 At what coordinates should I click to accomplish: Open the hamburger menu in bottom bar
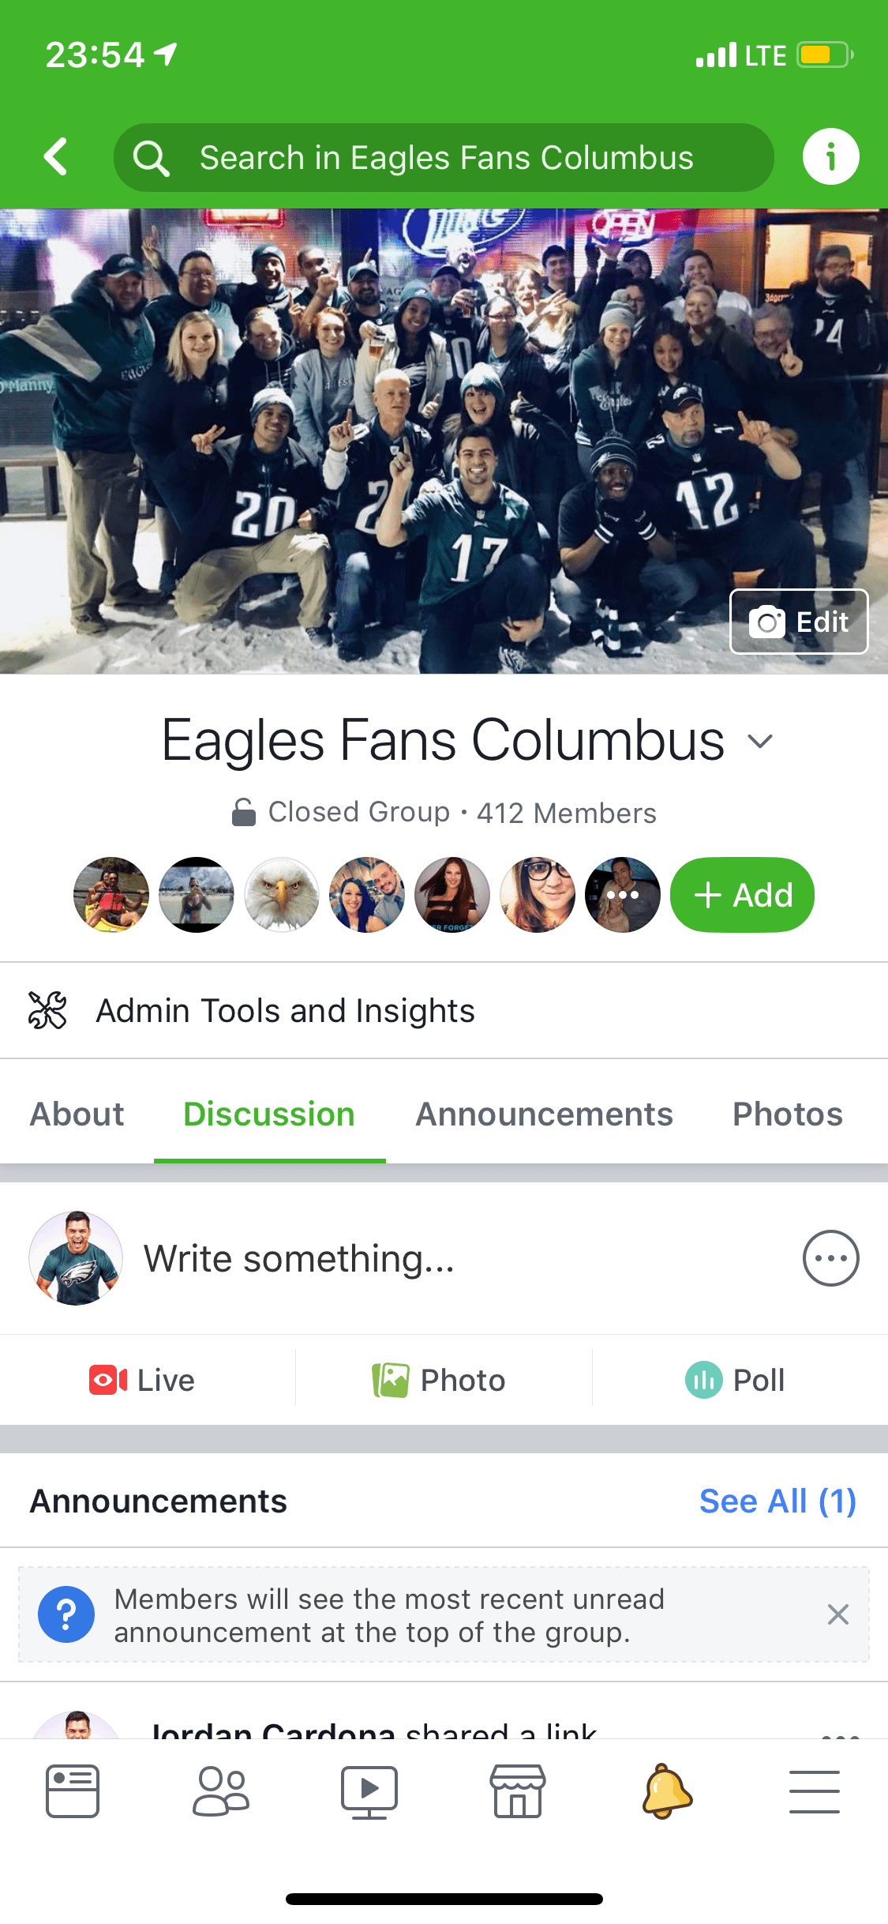pos(814,1791)
